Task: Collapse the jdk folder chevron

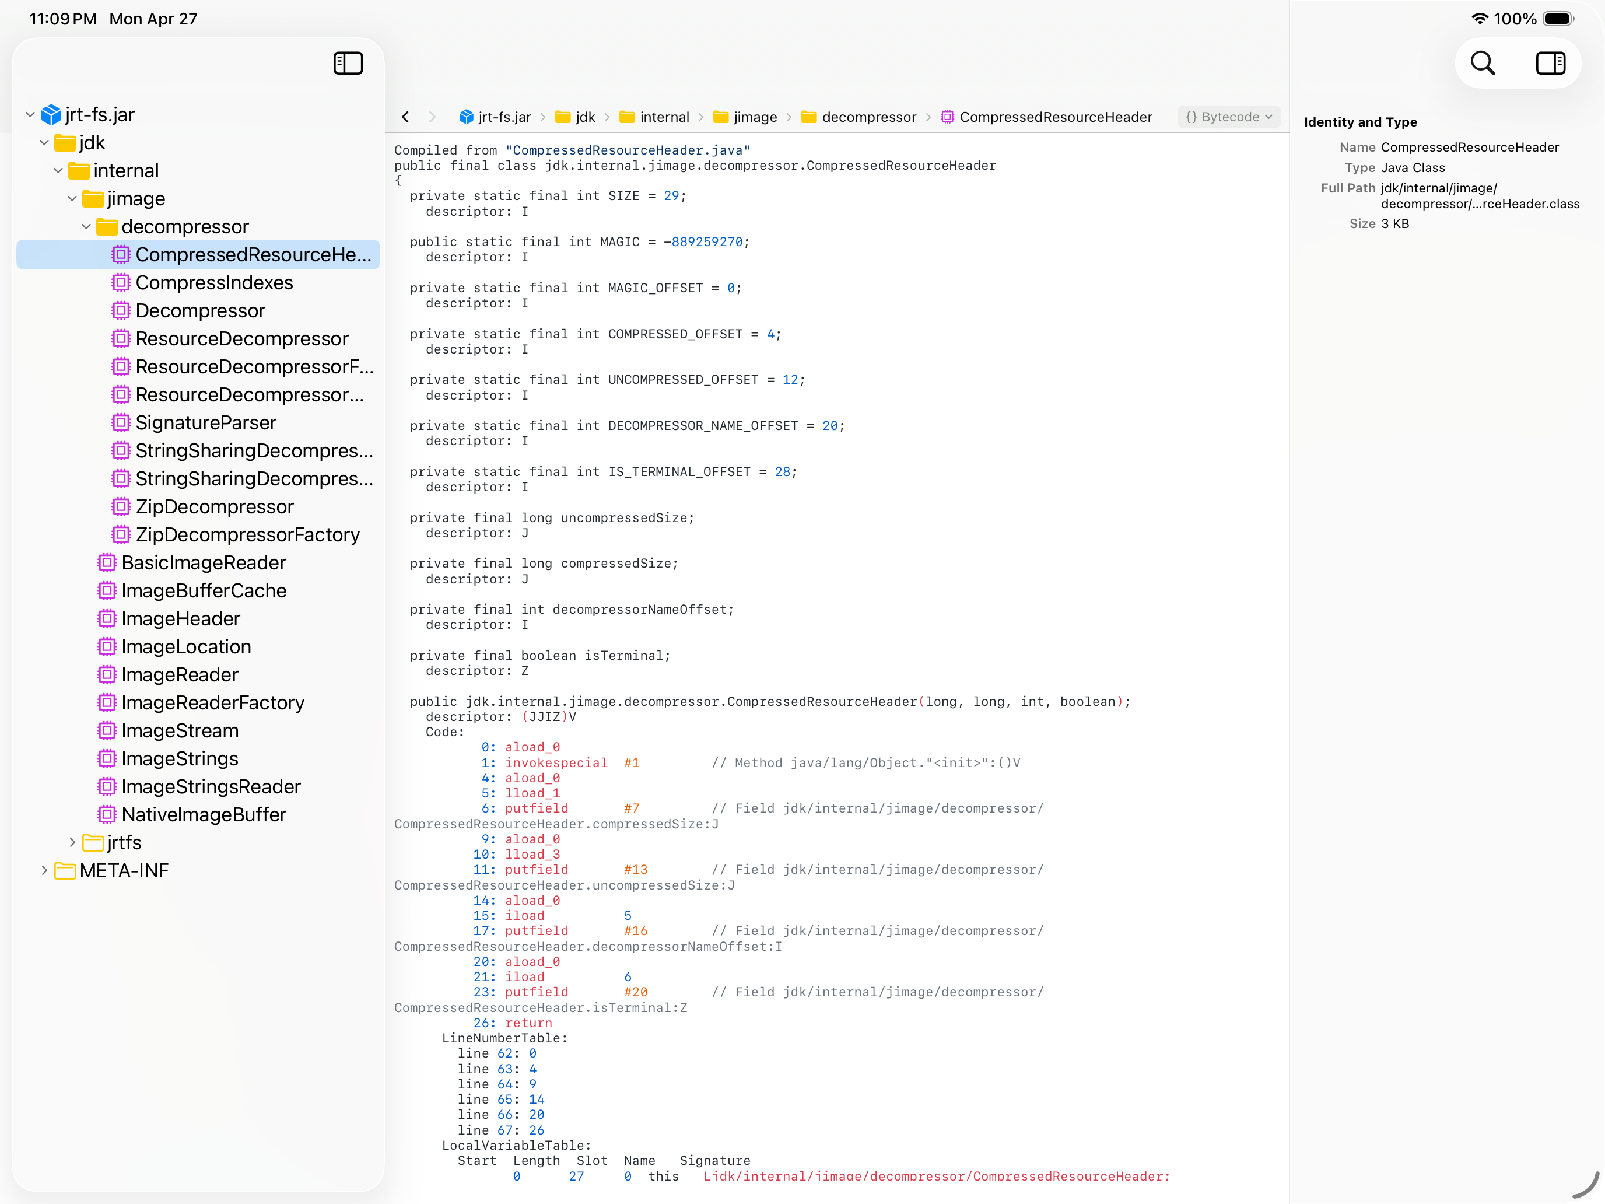Action: (44, 143)
